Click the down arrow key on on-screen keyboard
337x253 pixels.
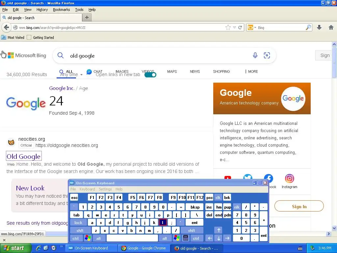(219, 238)
